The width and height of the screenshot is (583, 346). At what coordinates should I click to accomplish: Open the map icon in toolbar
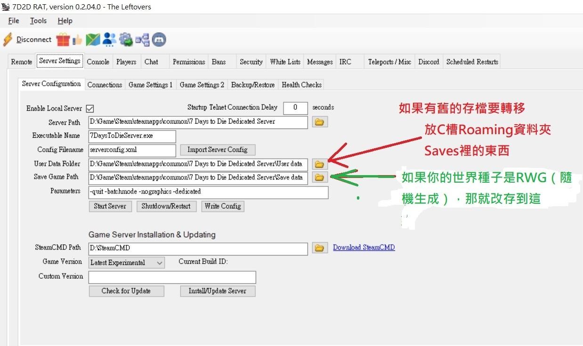tap(93, 40)
